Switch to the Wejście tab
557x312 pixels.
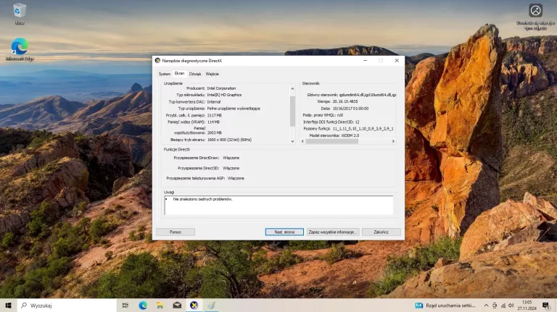pos(212,74)
